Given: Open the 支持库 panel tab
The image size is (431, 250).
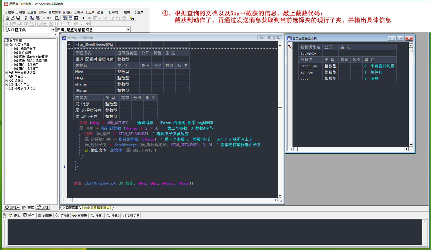Looking at the screenshot, I should point(12,207).
